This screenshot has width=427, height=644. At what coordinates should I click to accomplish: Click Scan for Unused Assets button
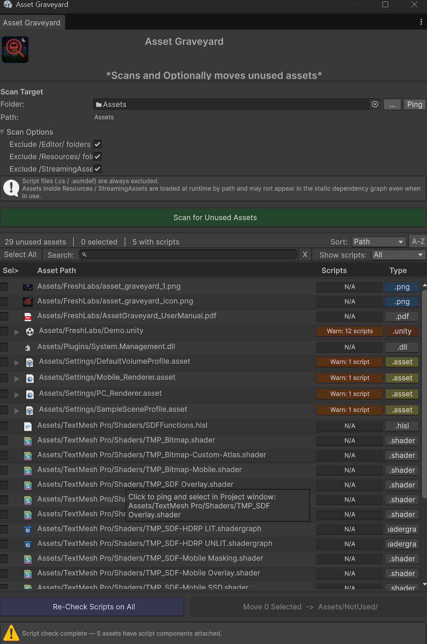click(213, 217)
